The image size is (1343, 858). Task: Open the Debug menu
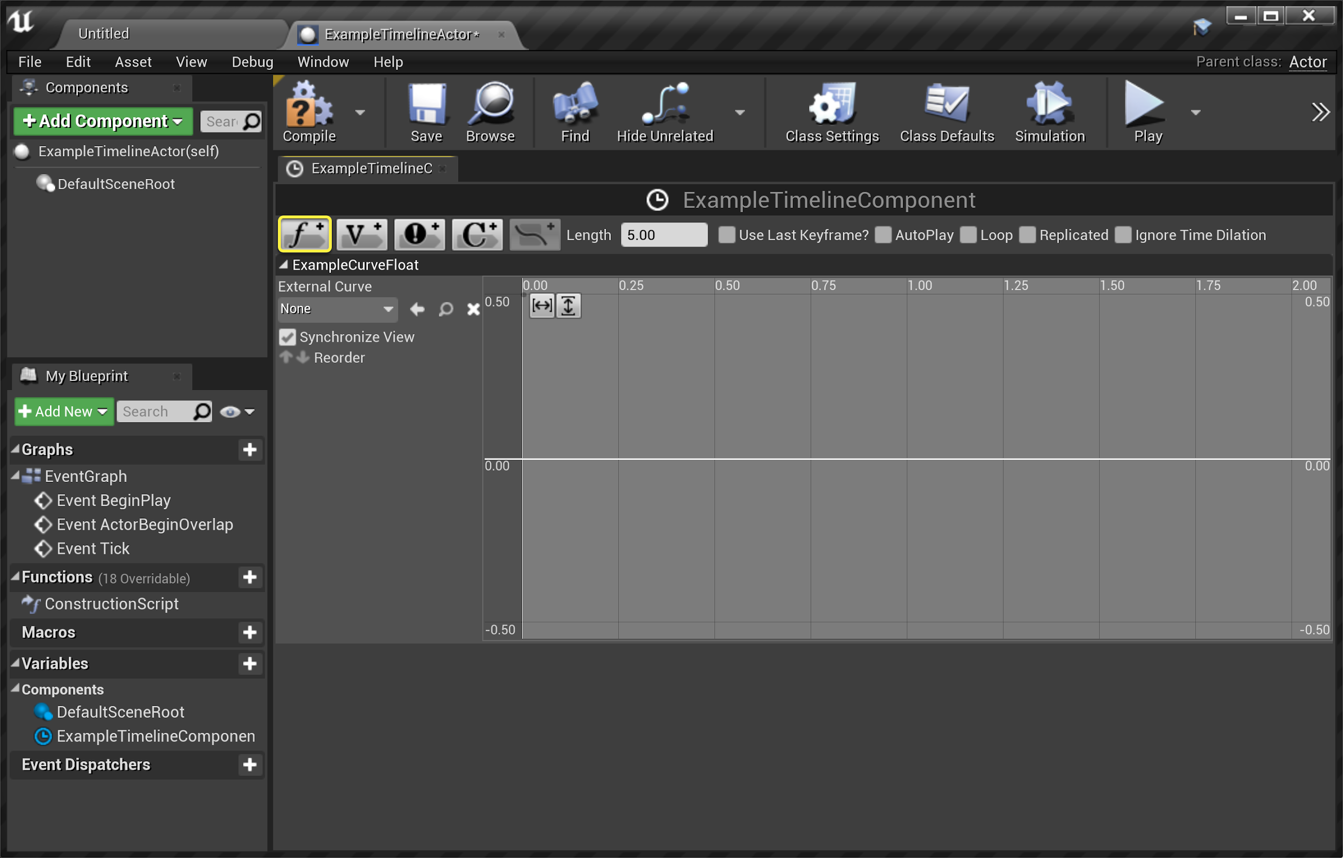[x=252, y=62]
